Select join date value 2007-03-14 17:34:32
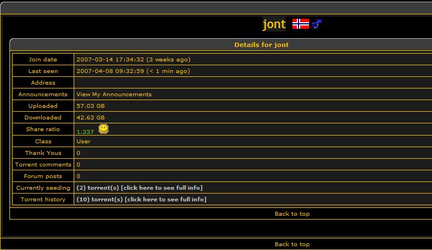 click(110, 59)
